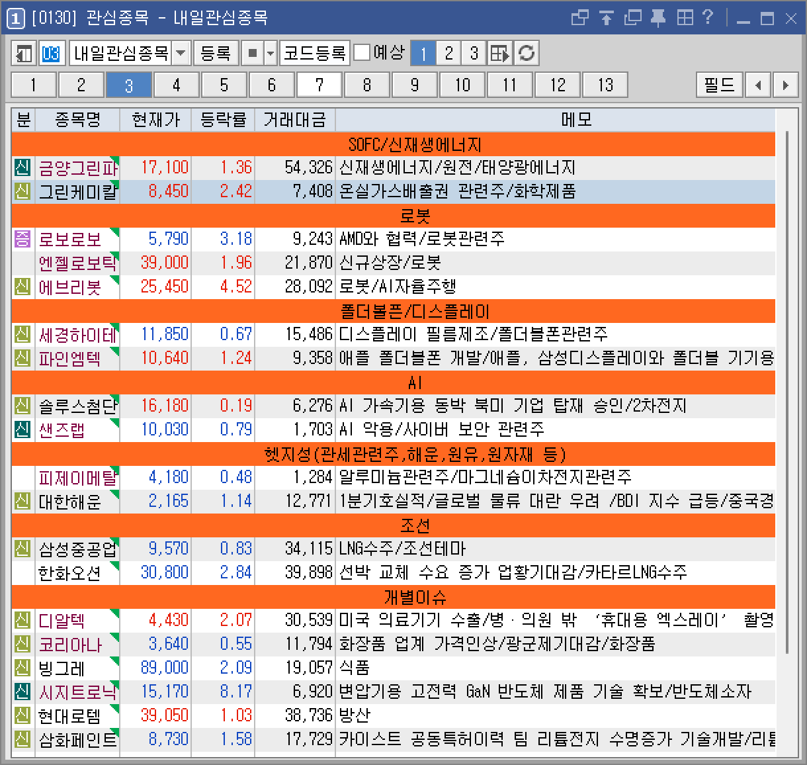Click the 신 icon beside 시지트로닉스
This screenshot has width=807, height=765.
coord(22,692)
